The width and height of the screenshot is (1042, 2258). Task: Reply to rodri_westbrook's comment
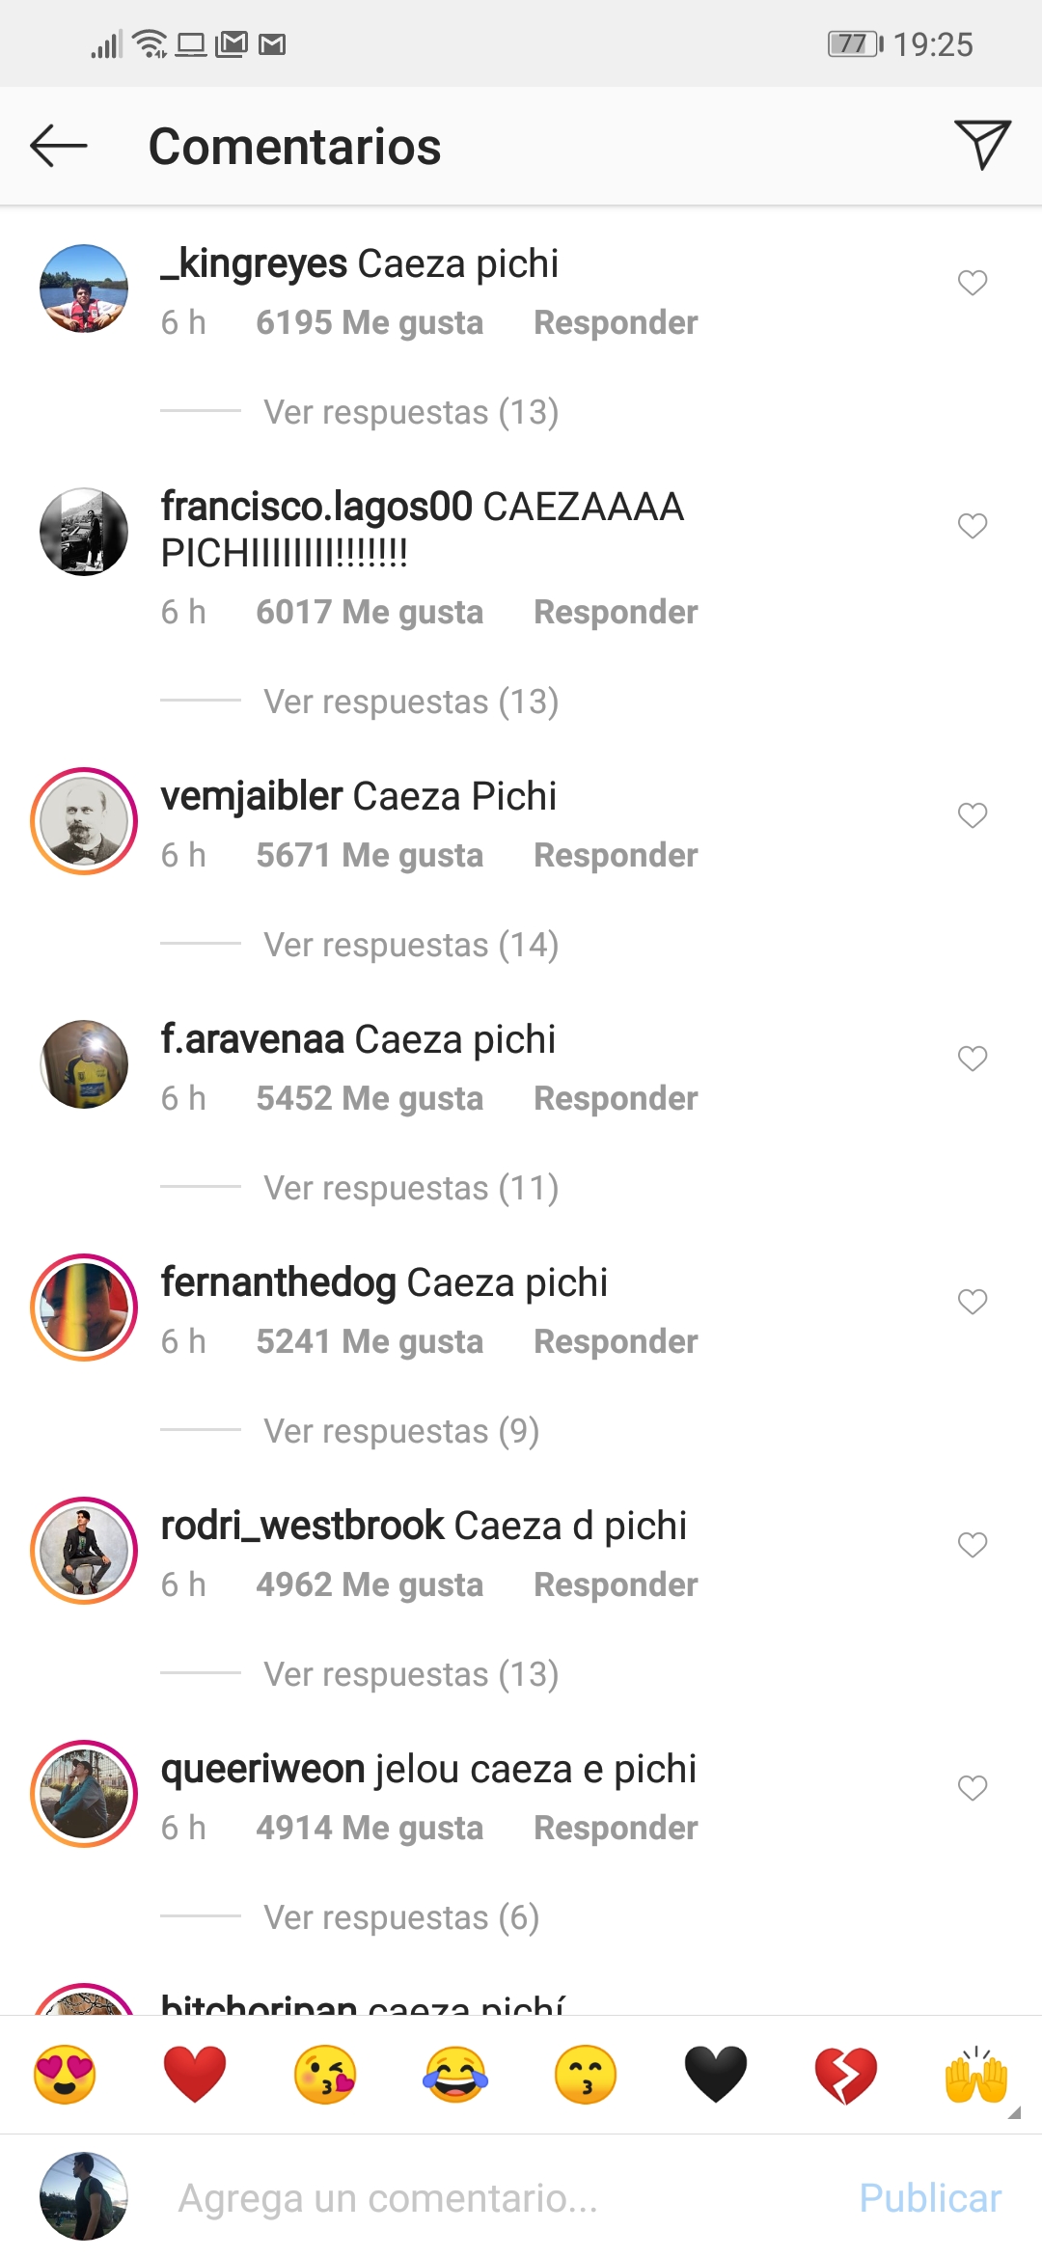click(616, 1584)
